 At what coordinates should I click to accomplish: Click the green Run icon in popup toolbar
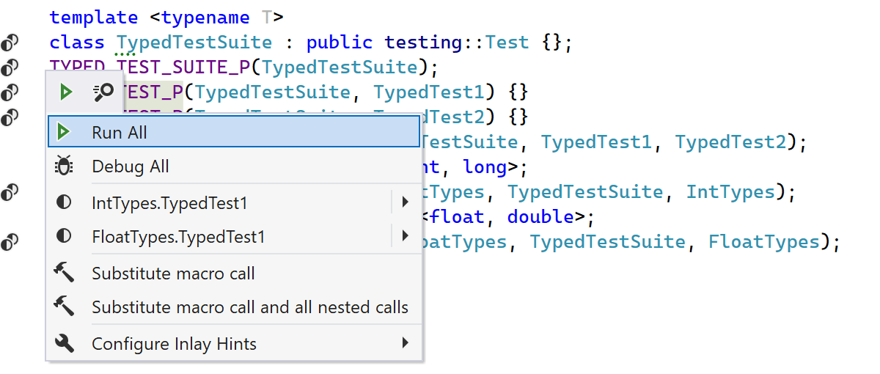66,92
